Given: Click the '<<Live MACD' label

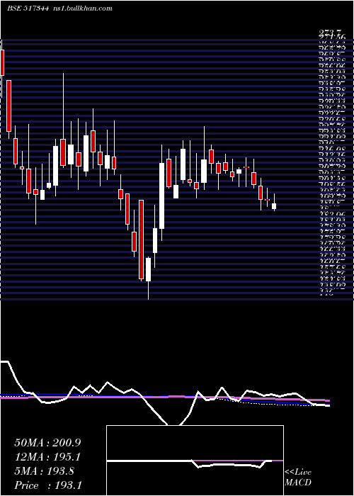Looking at the screenshot, I should [x=298, y=478].
